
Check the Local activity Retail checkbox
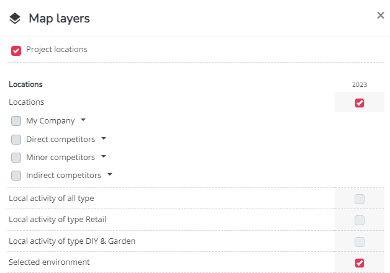(360, 220)
